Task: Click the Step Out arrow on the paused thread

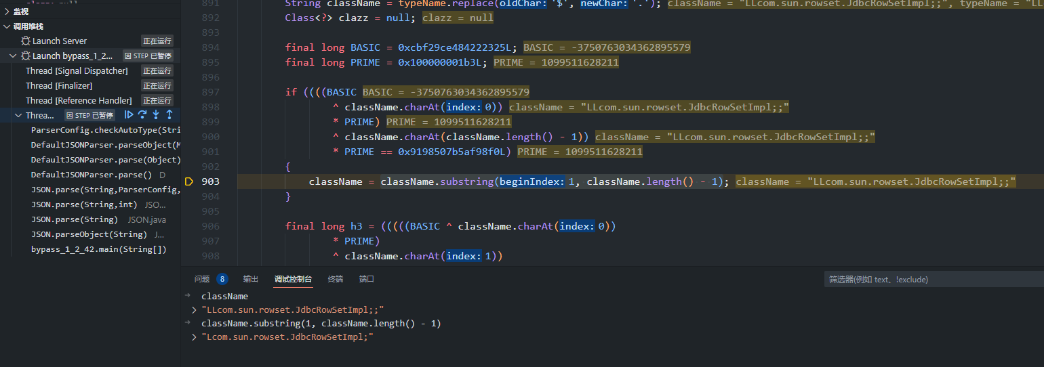Action: coord(169,115)
